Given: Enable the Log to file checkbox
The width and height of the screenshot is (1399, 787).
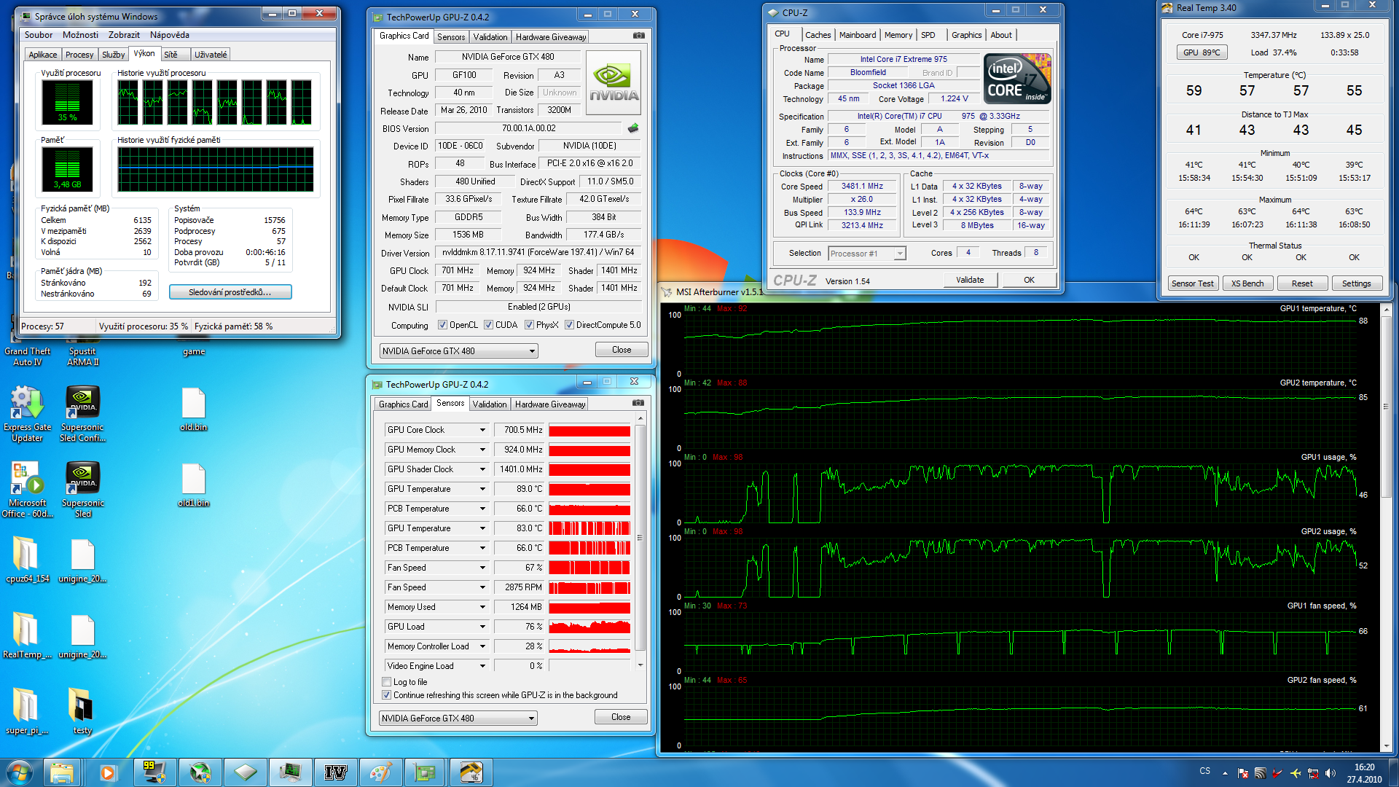Looking at the screenshot, I should (387, 682).
